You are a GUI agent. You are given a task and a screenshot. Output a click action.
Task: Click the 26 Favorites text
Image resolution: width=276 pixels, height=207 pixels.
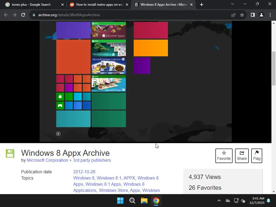point(205,188)
